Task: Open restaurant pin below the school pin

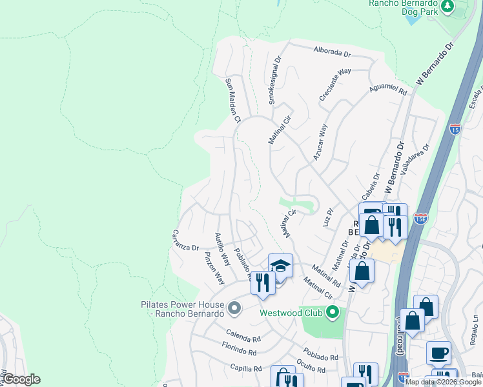Action: point(263,284)
